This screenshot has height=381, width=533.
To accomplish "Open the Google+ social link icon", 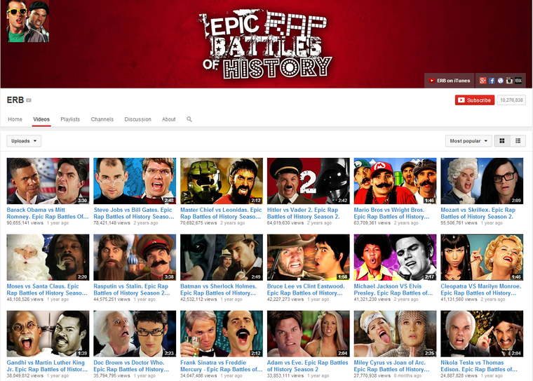I will 483,81.
